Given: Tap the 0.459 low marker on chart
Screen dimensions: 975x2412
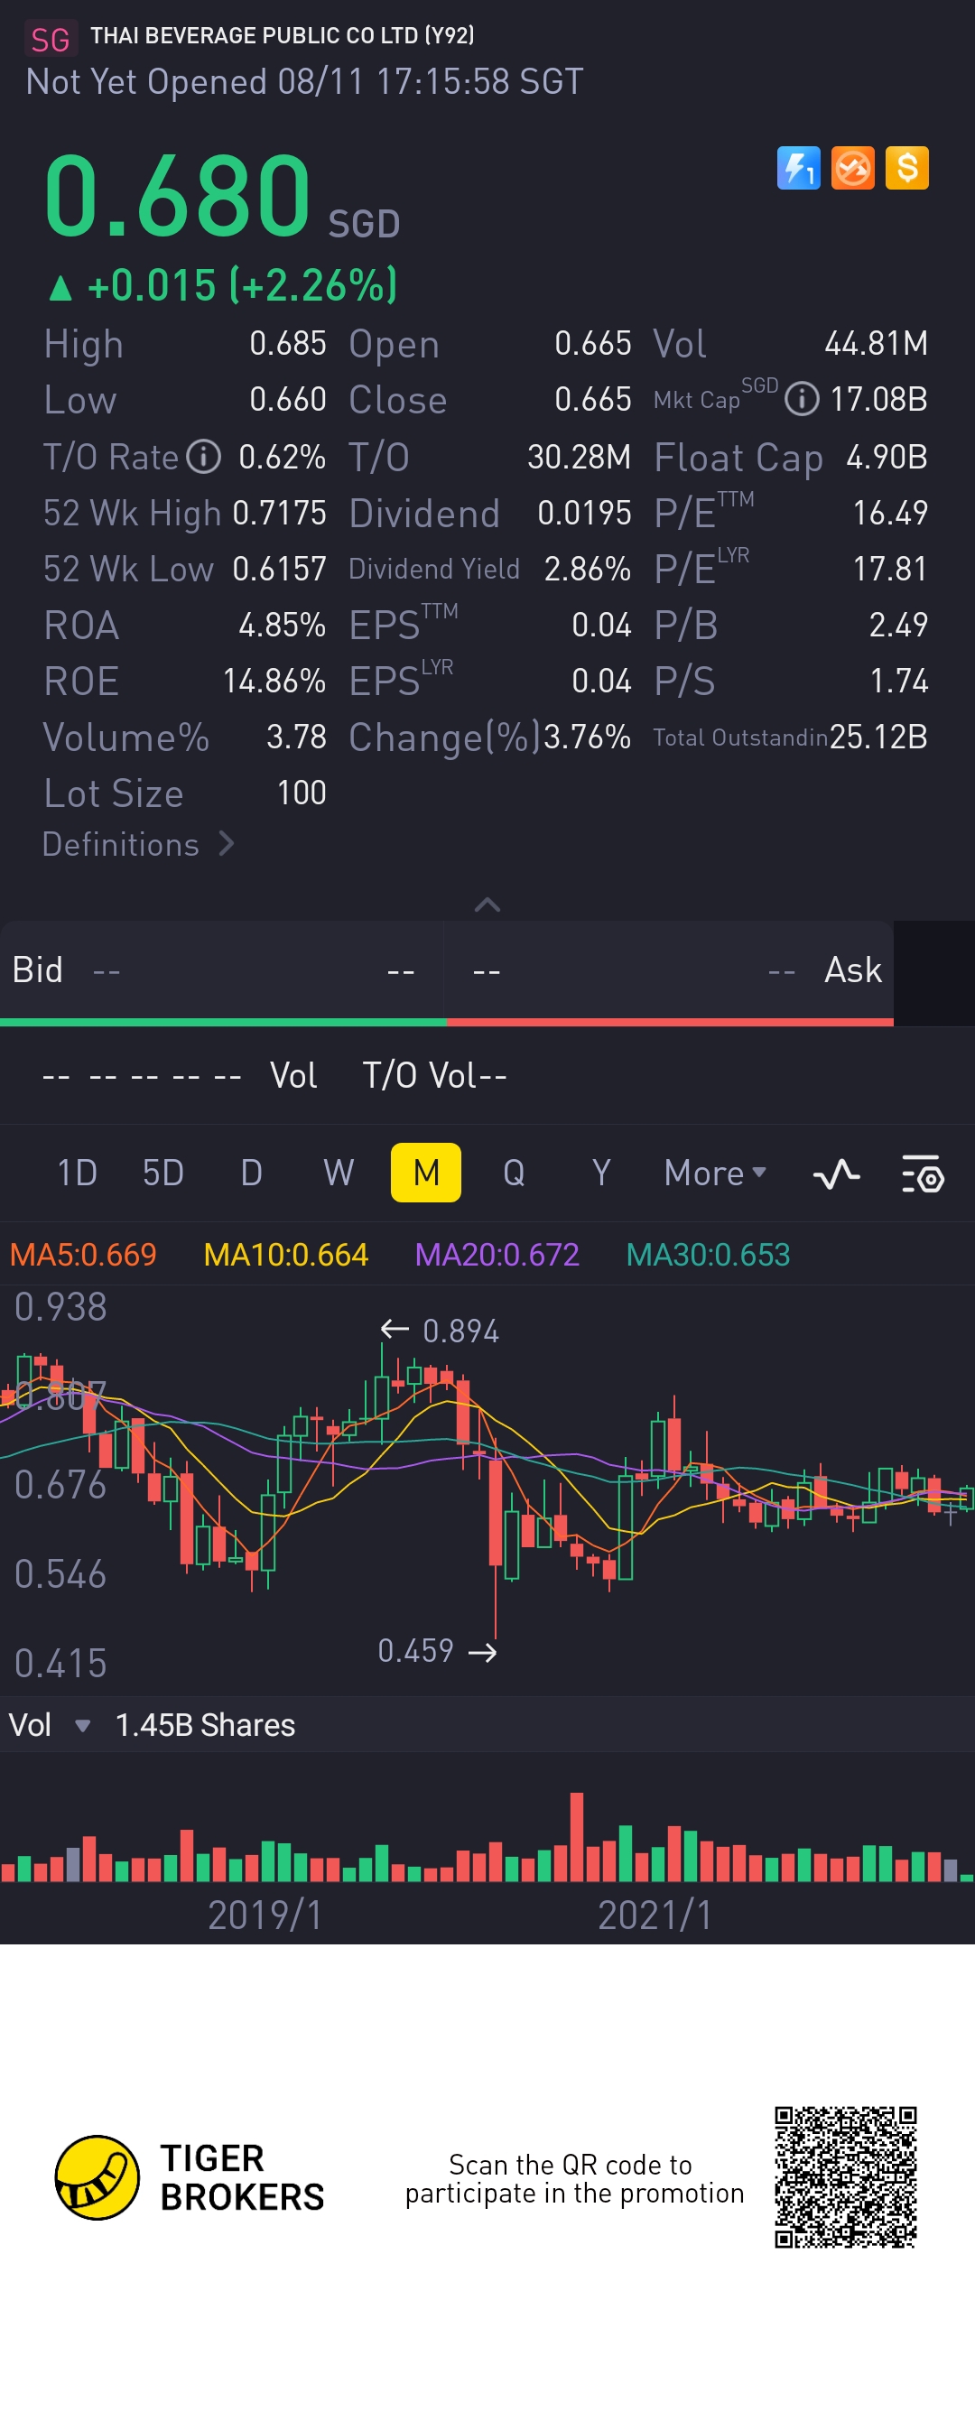Looking at the screenshot, I should 436,1651.
